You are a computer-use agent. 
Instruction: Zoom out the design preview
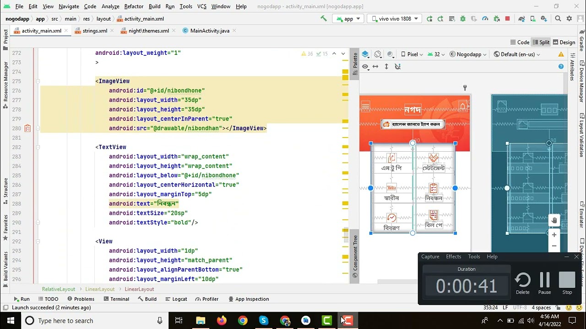pos(554,246)
